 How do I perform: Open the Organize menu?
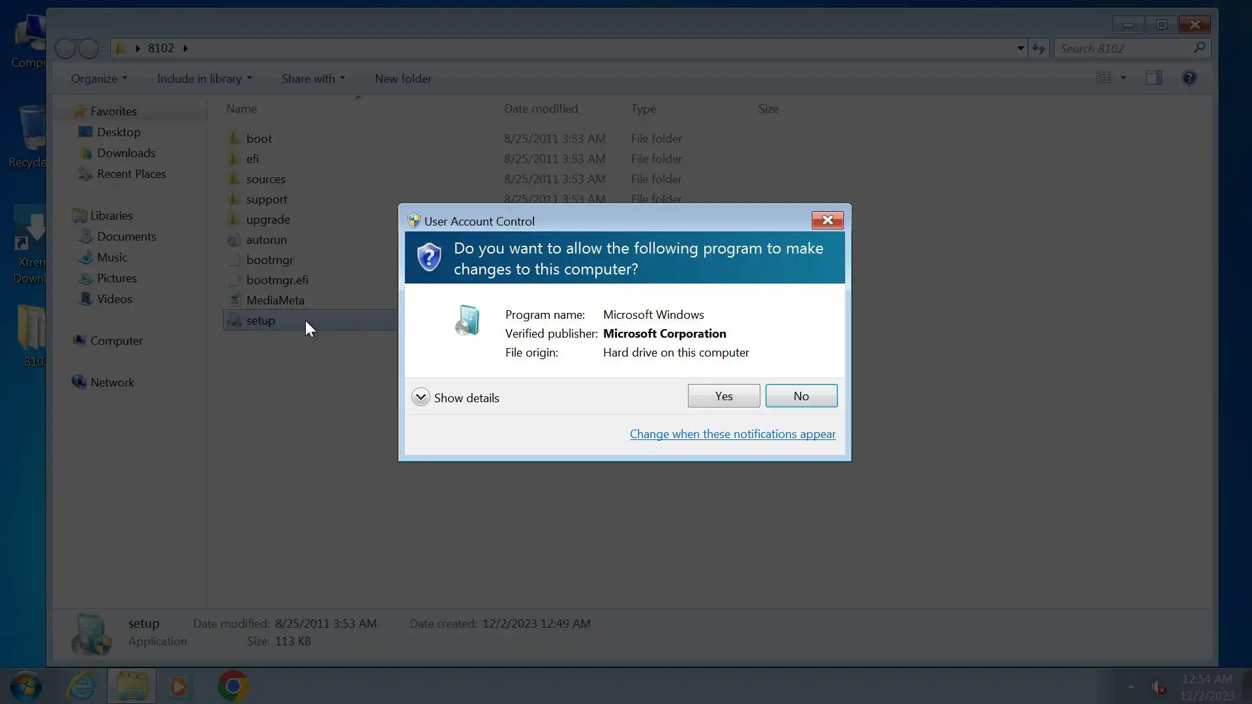(98, 79)
